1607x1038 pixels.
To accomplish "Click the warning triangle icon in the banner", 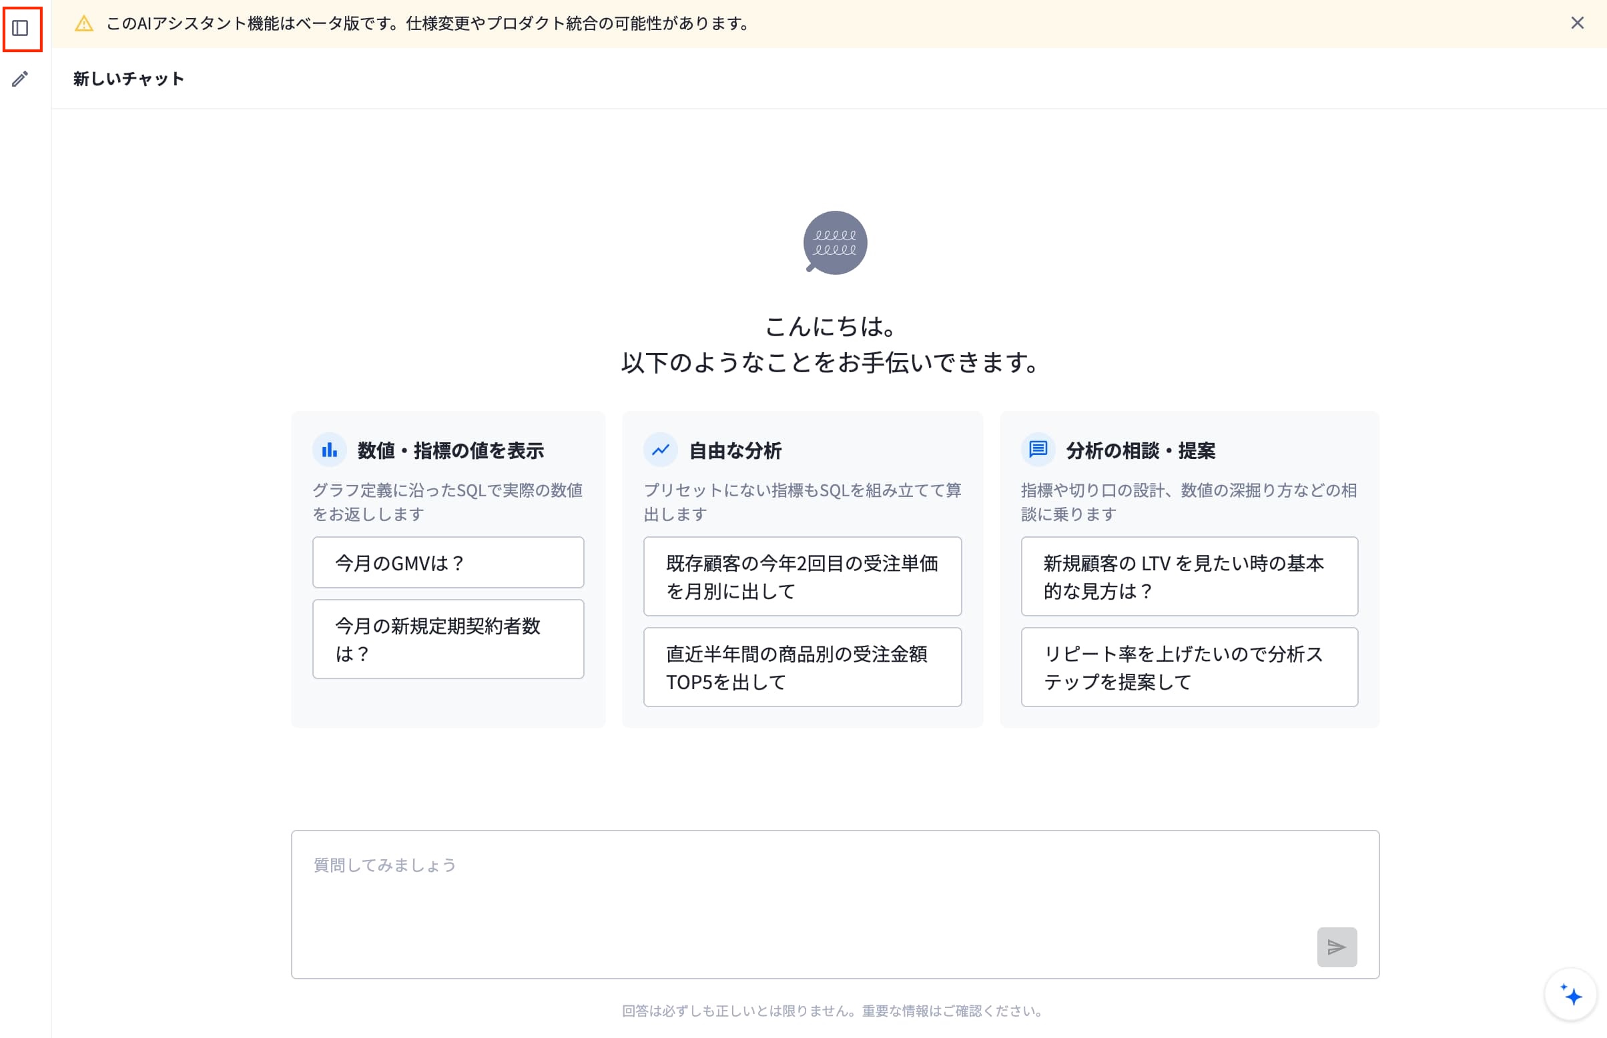I will click(83, 23).
